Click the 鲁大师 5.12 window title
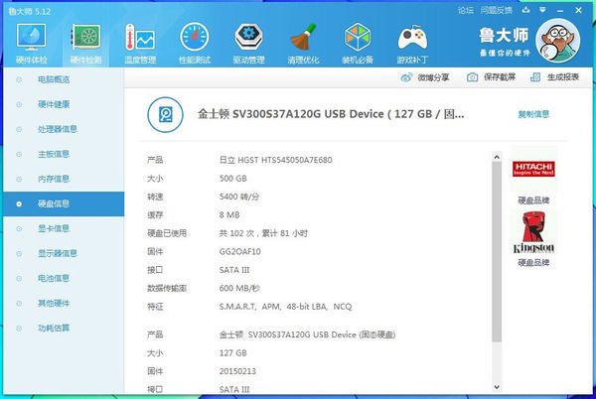Screen dimensions: 596x399 29,11
